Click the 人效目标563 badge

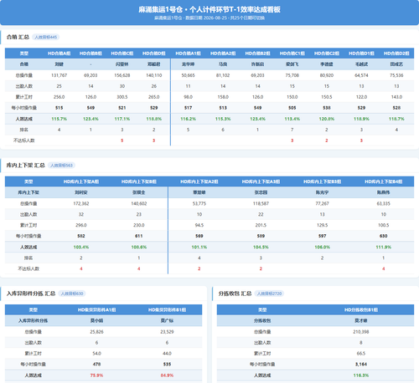61,166
